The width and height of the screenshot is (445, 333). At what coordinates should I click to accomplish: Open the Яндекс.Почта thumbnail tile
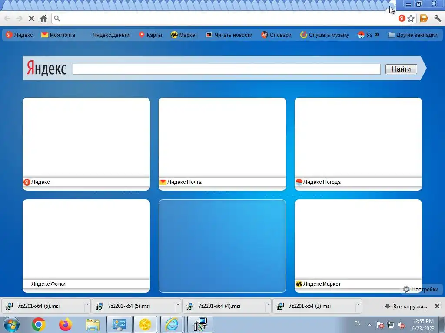(x=222, y=144)
